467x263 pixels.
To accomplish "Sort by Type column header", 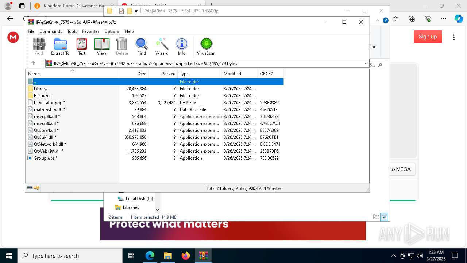I will pyautogui.click(x=199, y=74).
